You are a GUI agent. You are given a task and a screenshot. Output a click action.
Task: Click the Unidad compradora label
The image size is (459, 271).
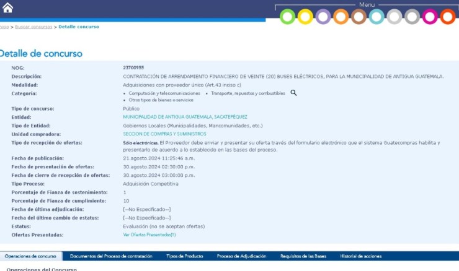tap(36, 134)
